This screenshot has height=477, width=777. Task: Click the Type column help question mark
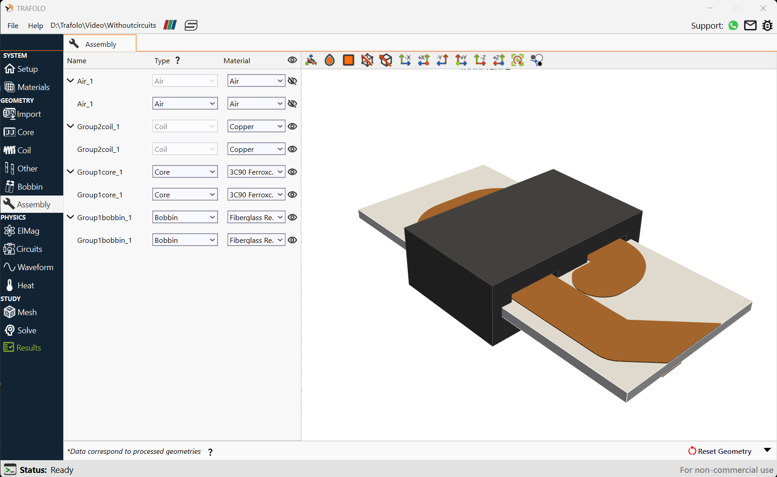178,60
